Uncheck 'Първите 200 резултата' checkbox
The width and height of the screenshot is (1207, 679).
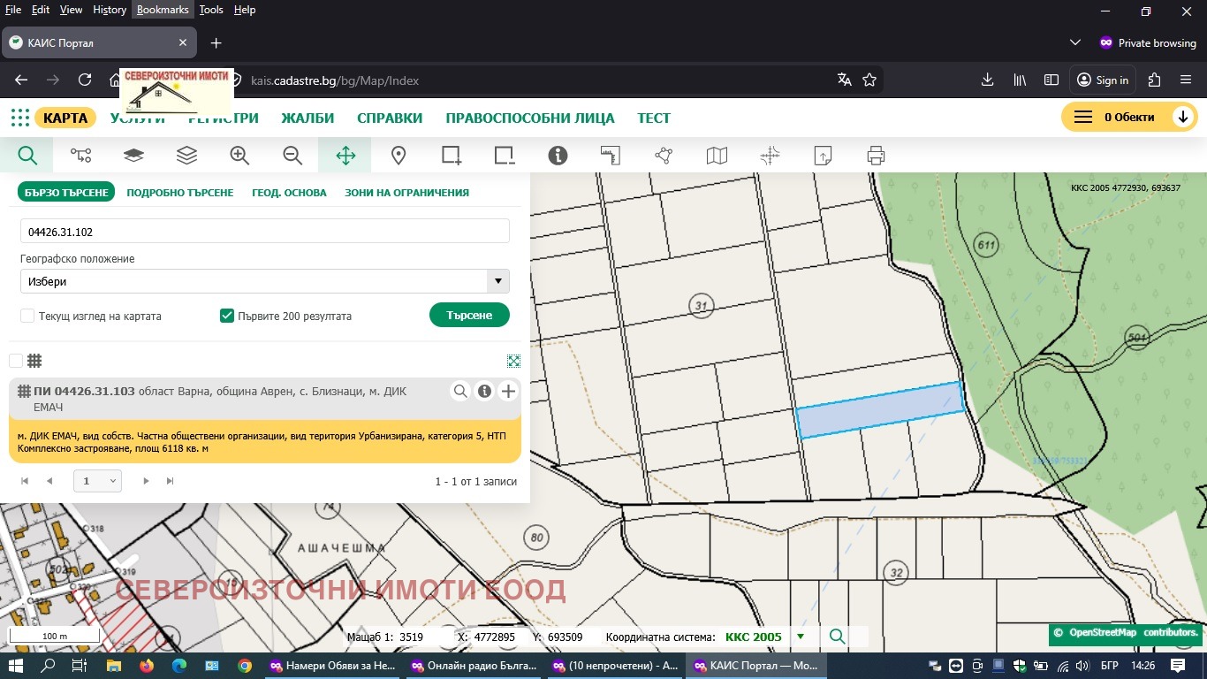227,316
